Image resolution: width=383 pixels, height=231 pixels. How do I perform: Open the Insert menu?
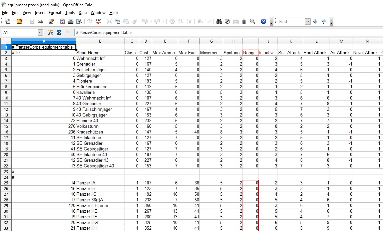(x=40, y=13)
